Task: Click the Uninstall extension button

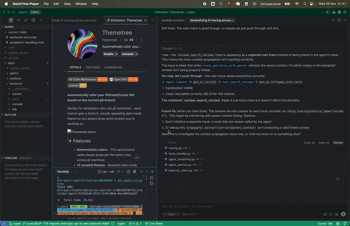Action: 127,54
